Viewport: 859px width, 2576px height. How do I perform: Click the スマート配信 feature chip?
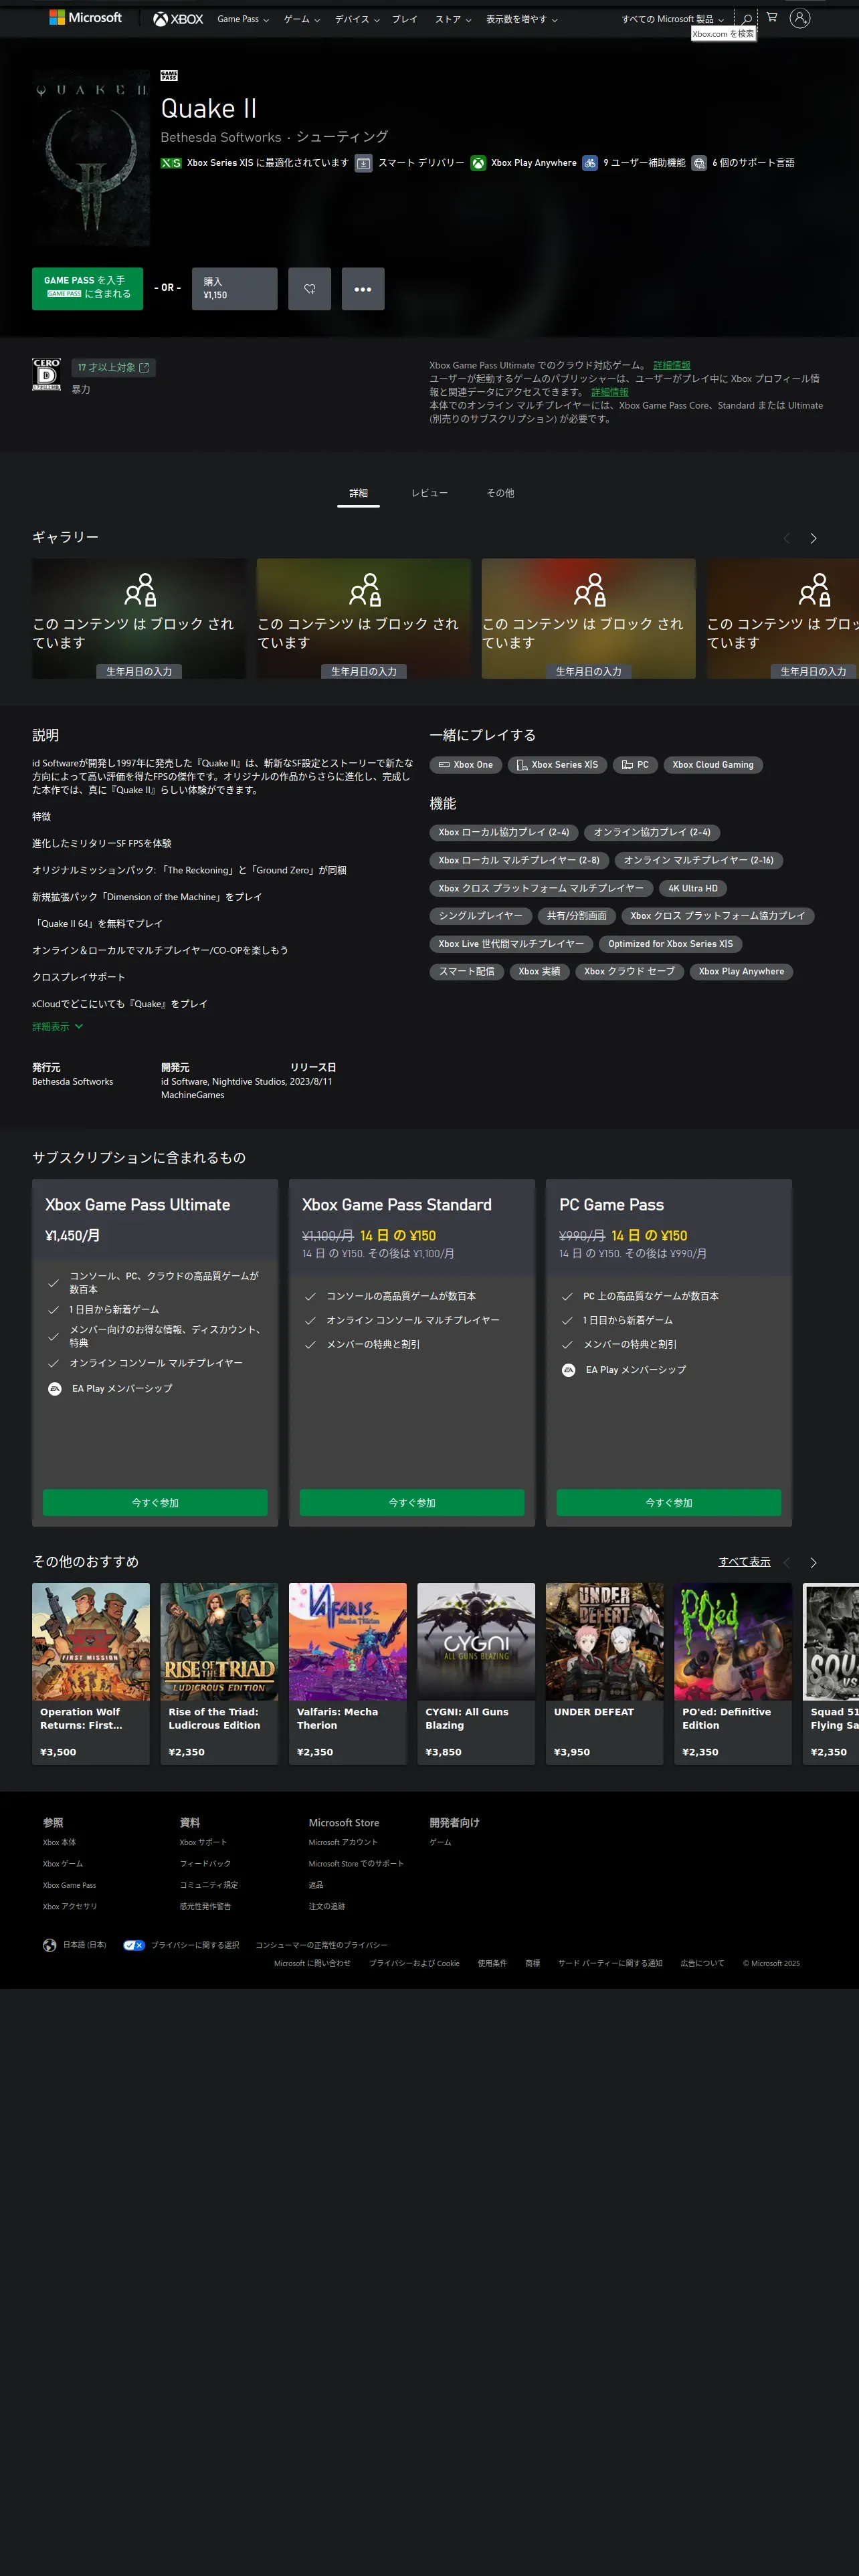click(x=466, y=972)
